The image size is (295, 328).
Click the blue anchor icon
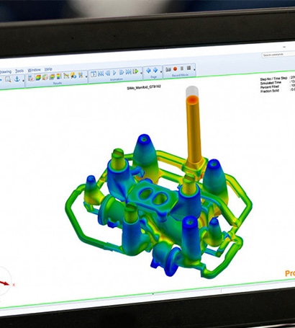coord(17,79)
